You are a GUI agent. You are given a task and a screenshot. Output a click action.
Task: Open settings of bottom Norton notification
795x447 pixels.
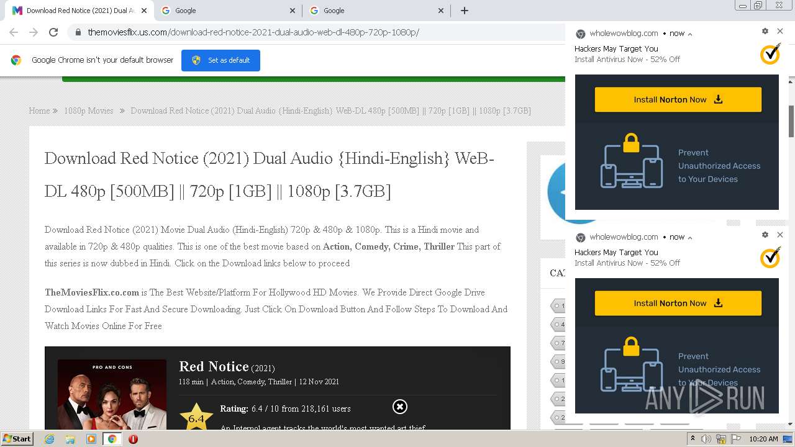[x=765, y=235]
